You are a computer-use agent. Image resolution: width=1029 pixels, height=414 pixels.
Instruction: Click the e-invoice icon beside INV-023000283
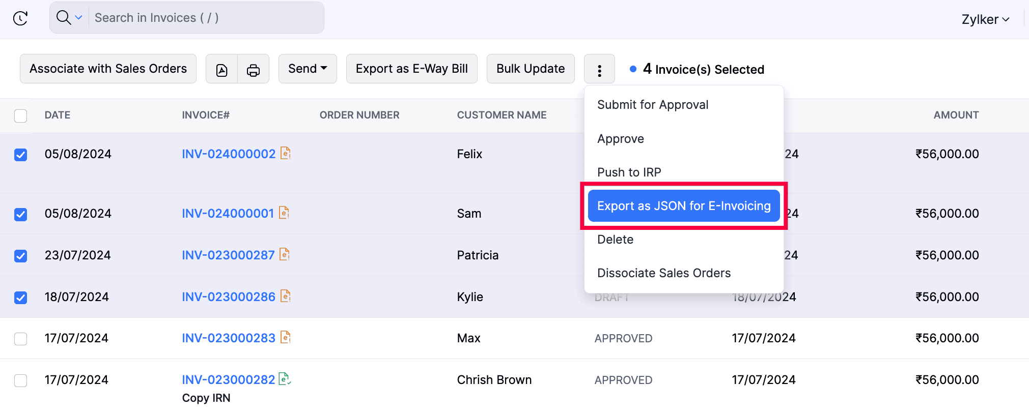click(285, 337)
